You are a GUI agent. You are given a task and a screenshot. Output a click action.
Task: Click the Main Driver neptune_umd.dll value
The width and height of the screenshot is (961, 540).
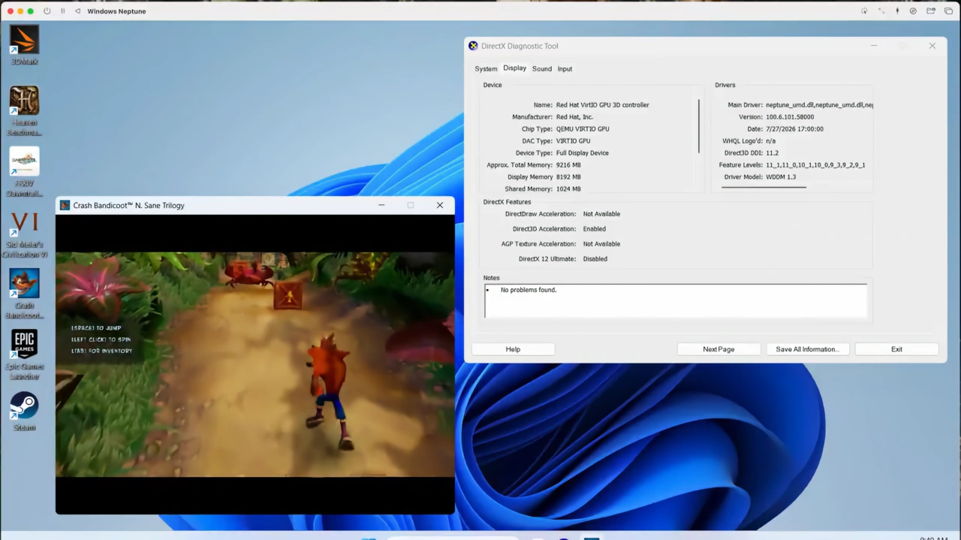pos(819,105)
